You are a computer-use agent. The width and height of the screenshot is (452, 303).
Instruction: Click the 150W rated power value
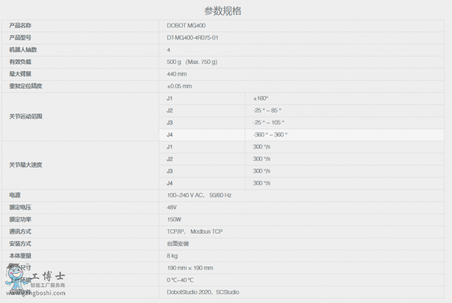tap(174, 220)
